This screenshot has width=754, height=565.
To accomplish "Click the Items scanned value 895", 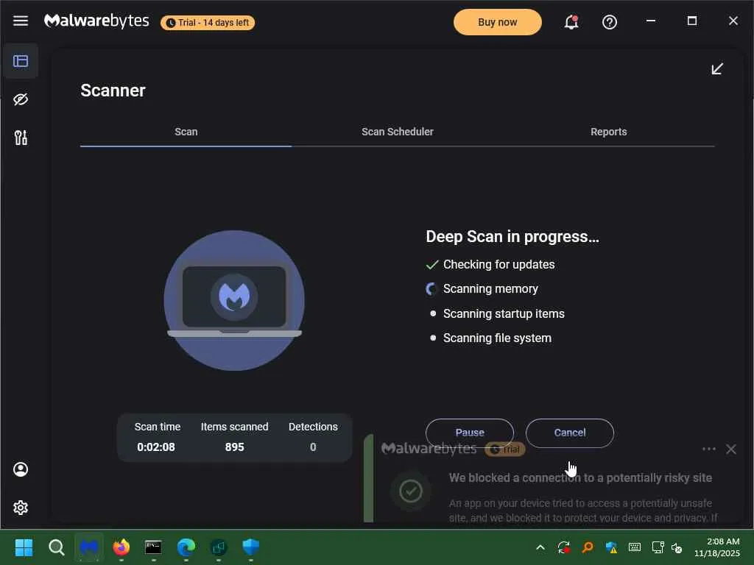I will (x=235, y=447).
